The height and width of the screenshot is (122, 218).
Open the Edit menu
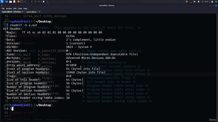click(x=15, y=8)
